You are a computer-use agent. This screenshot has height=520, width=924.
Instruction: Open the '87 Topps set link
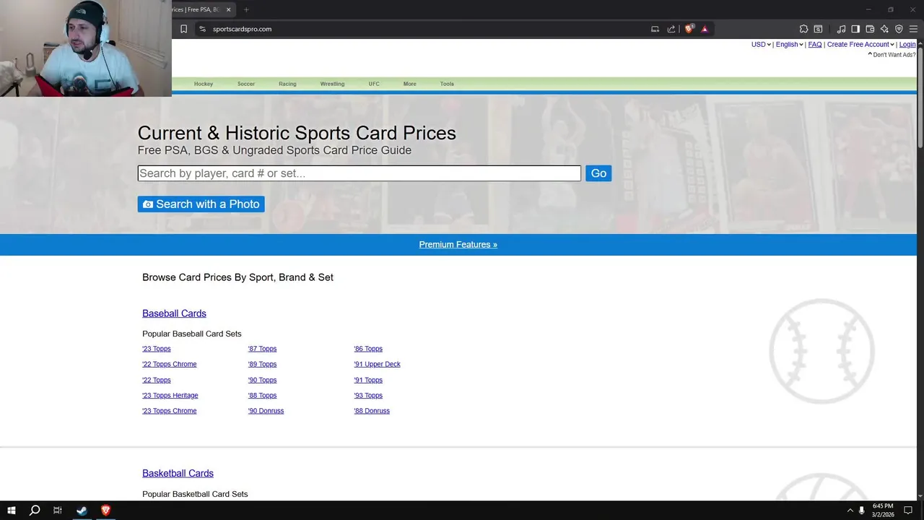point(263,349)
